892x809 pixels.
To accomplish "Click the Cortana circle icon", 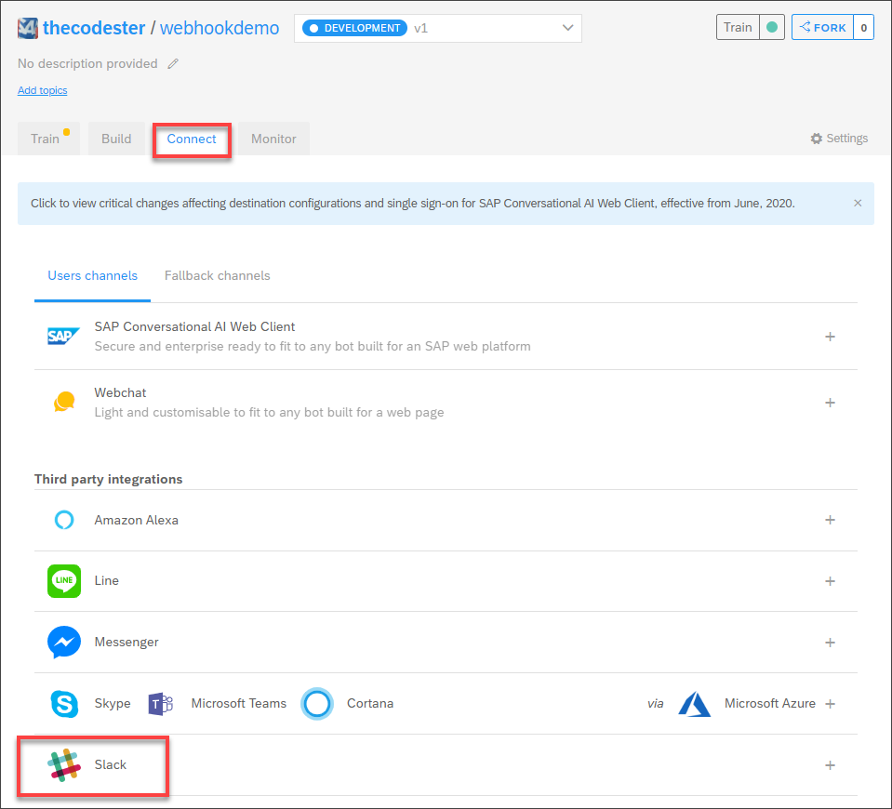I will click(x=317, y=704).
